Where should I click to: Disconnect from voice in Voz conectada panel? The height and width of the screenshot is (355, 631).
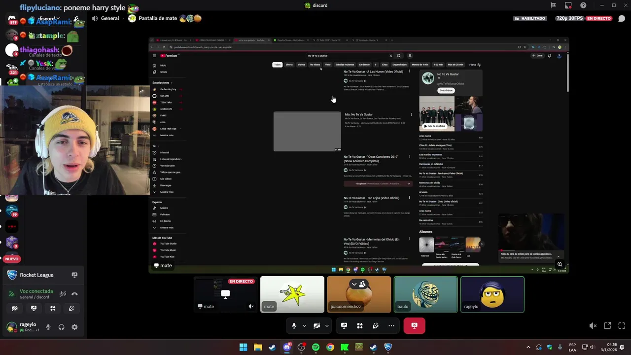tap(74, 294)
